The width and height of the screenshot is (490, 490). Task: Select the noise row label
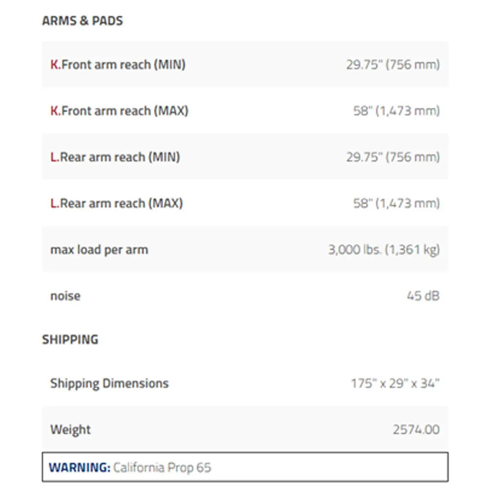[65, 296]
